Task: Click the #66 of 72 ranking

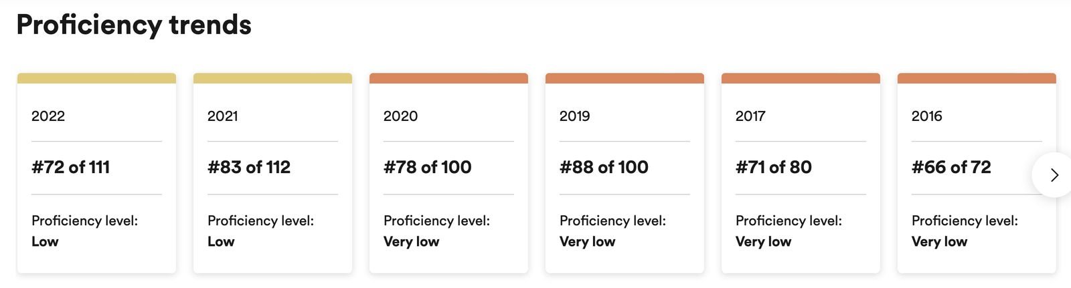Action: click(x=951, y=167)
